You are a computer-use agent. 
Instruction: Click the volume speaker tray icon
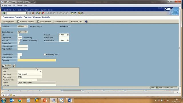pyautogui.click(x=168, y=100)
